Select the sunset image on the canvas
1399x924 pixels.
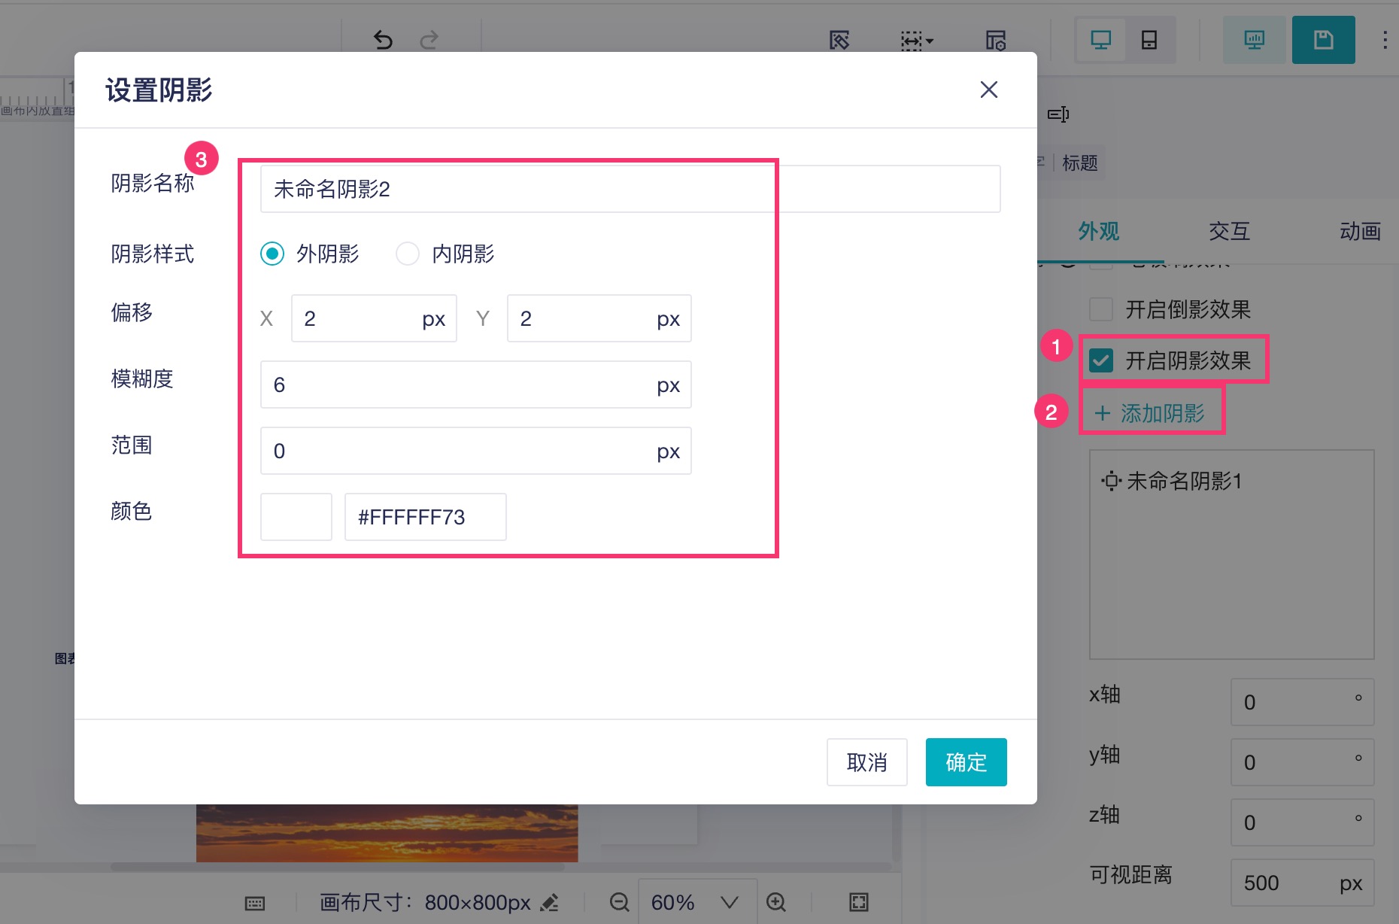click(x=387, y=833)
